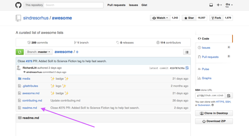Click the awesome breadcrumb path link

(x=64, y=52)
